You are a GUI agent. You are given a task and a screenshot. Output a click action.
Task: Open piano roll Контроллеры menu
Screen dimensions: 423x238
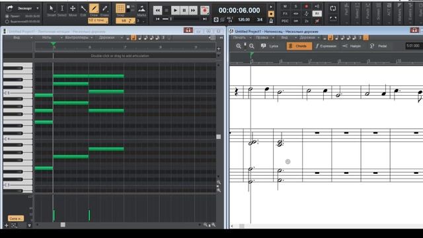(77, 38)
